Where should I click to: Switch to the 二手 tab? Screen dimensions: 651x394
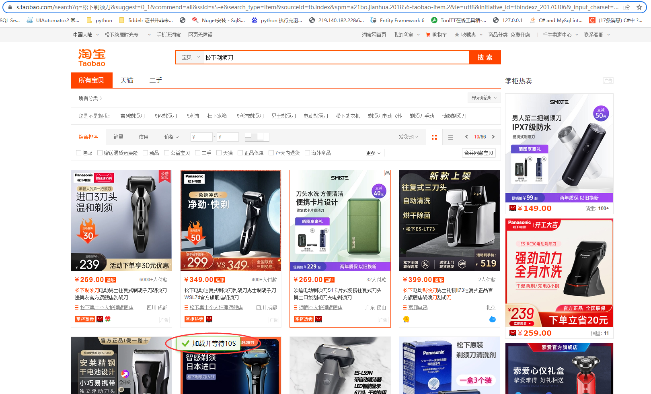click(x=156, y=80)
